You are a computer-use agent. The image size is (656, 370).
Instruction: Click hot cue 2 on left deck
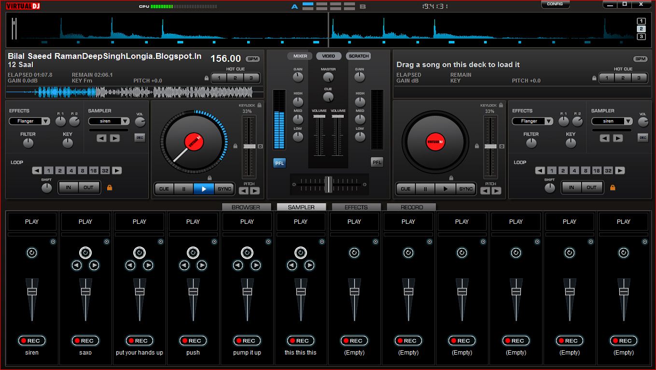[x=235, y=78]
